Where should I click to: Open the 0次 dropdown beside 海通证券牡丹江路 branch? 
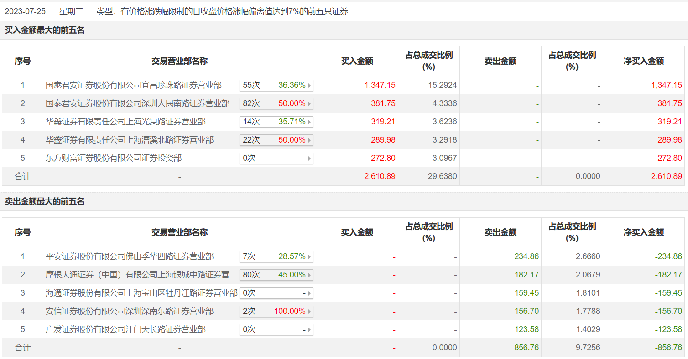tap(276, 293)
